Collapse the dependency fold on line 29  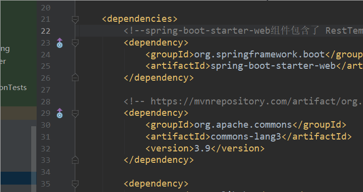point(75,113)
